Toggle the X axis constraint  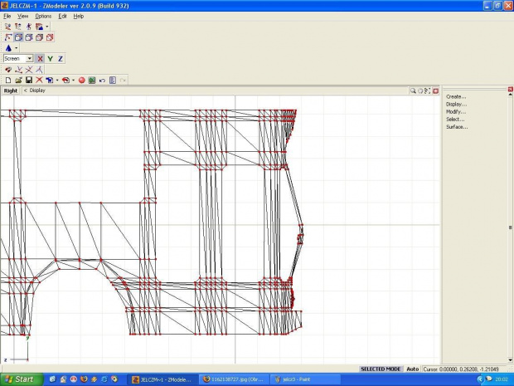point(40,59)
